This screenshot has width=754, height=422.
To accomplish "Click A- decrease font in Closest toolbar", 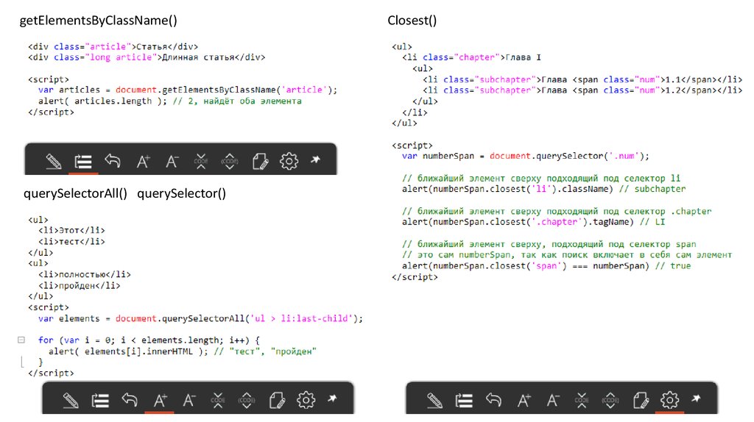I will coord(552,400).
